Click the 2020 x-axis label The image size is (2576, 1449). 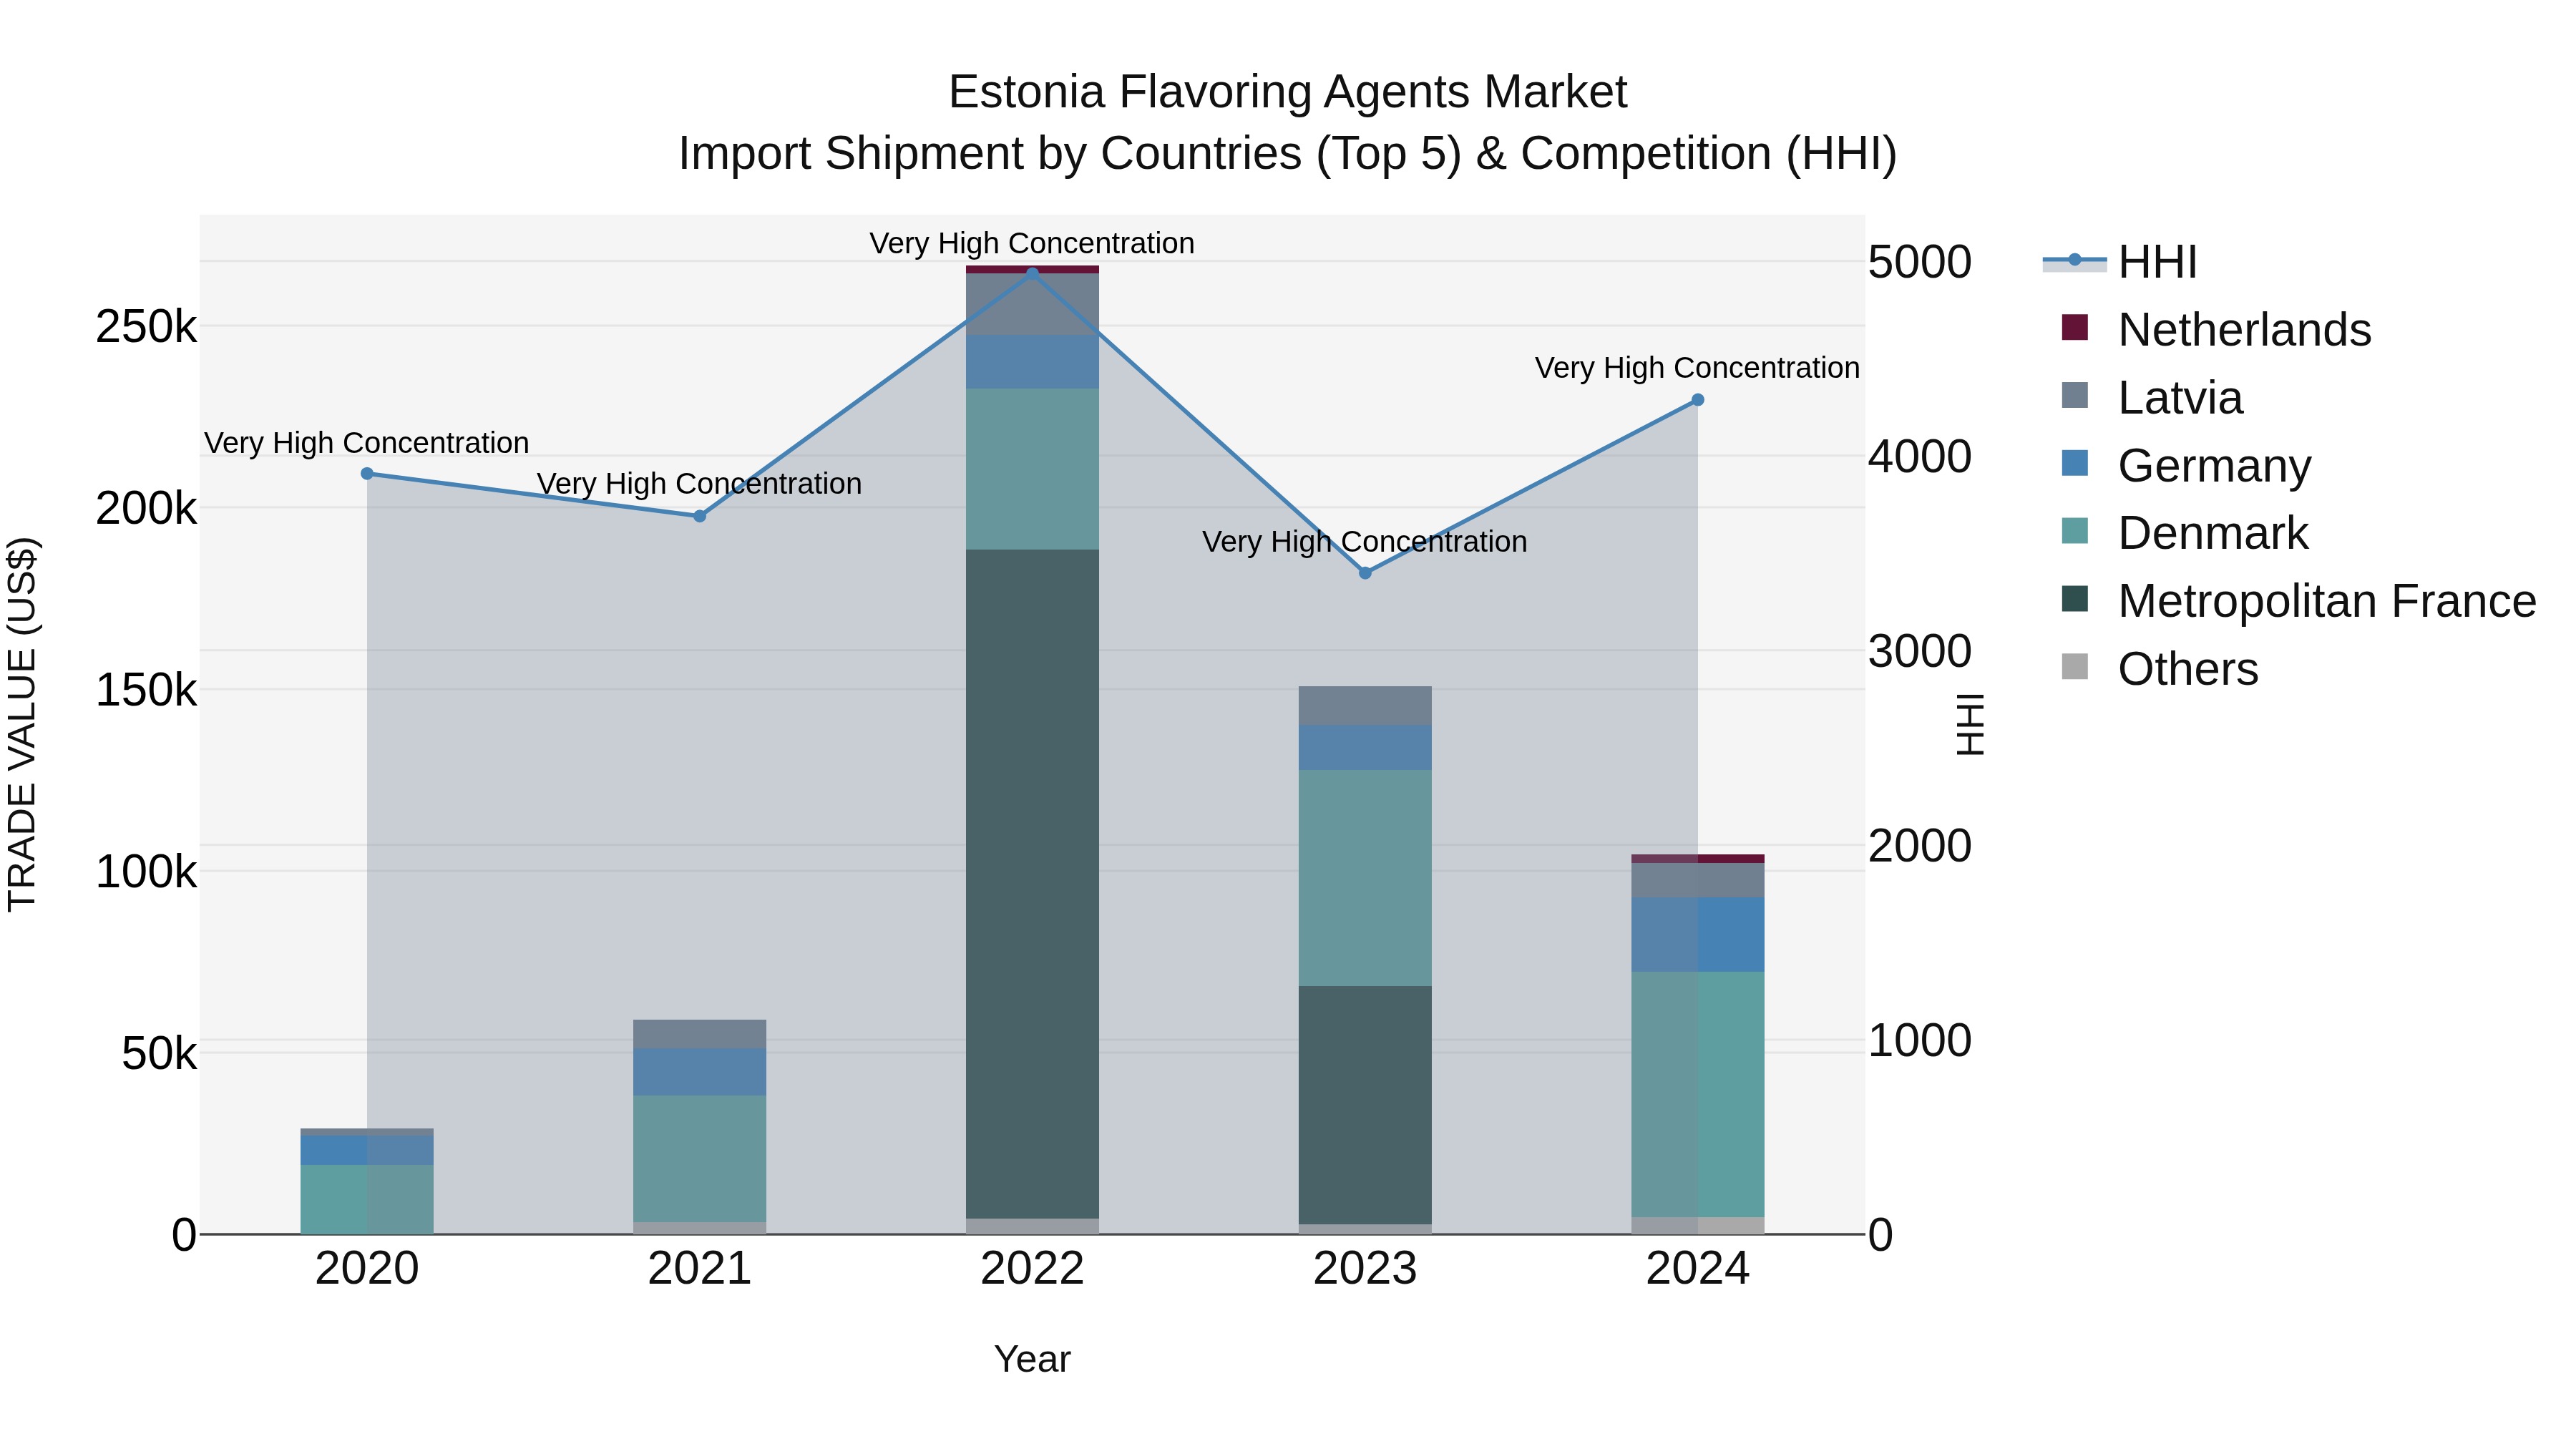click(x=367, y=1269)
